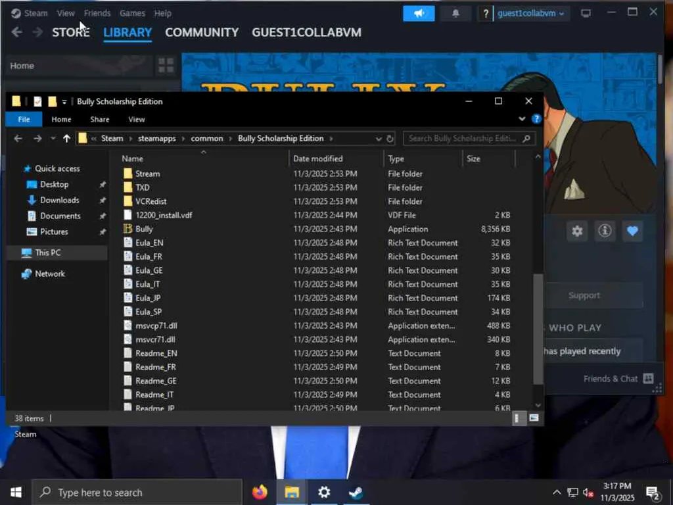Click Explorer back arrow
This screenshot has height=505, width=673.
[x=18, y=138]
